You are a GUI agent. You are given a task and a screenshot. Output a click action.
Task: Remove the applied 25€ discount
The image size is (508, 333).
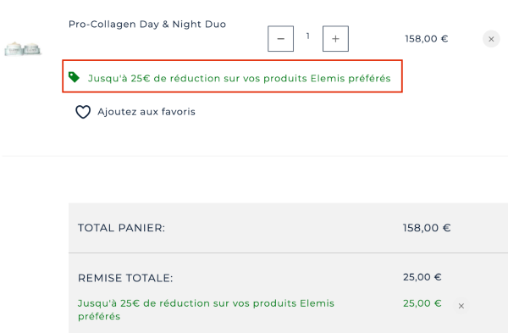(x=461, y=306)
